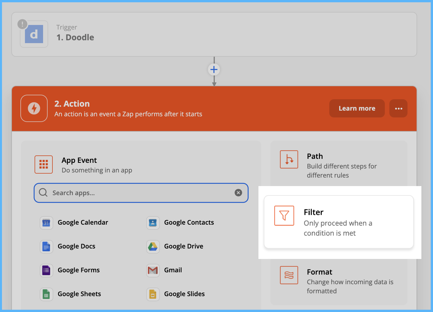
Task: Select the Google Sheets icon
Action: pyautogui.click(x=46, y=294)
